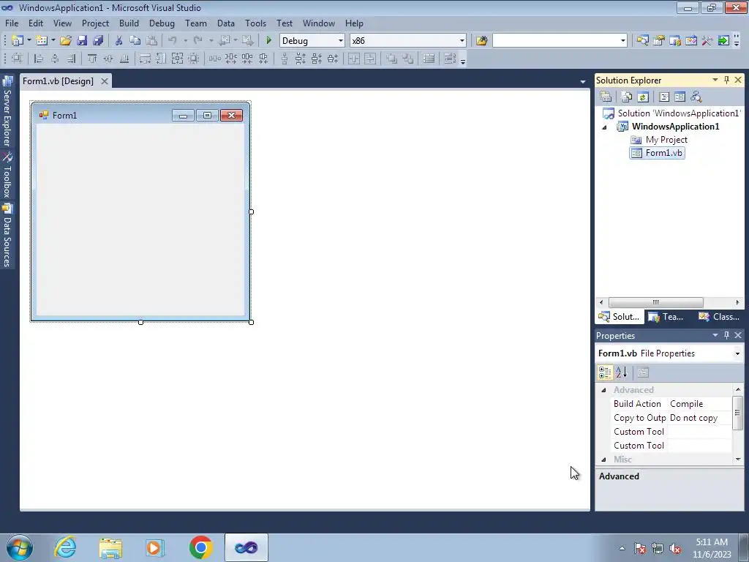Open the Server Explorer side tab

[x=7, y=112]
